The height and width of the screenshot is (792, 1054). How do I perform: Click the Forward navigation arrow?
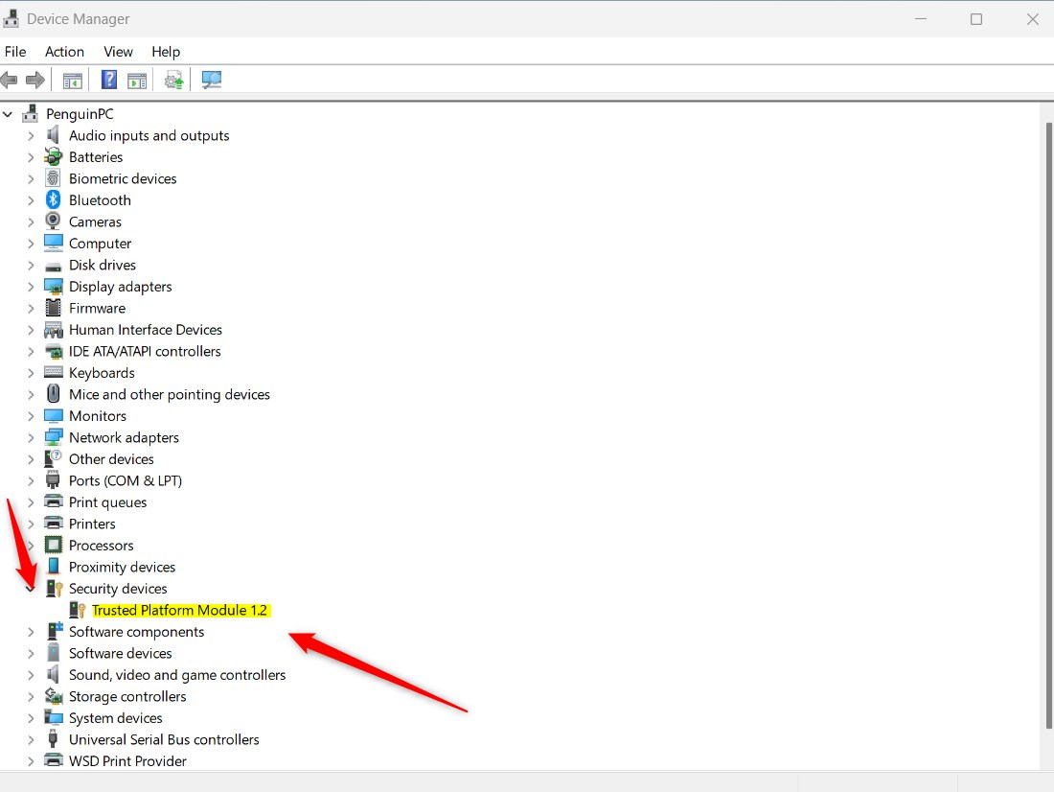tap(36, 80)
